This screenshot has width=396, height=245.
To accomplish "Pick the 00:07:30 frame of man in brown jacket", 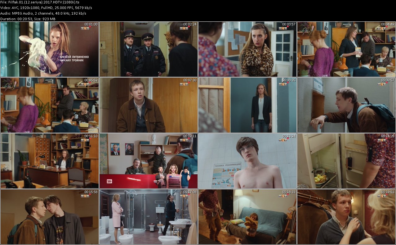I will pos(148,105).
